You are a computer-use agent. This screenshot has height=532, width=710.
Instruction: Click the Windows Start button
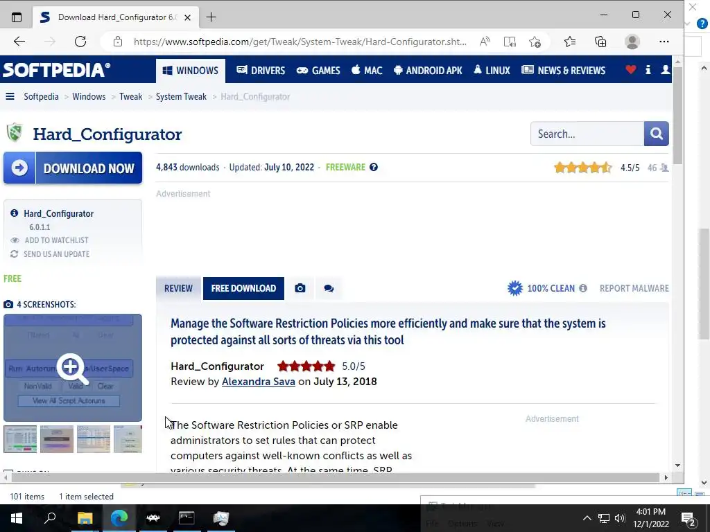click(x=17, y=518)
